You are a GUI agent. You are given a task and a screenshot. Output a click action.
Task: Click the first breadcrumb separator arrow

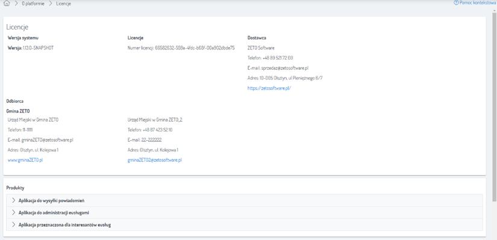[x=16, y=4]
